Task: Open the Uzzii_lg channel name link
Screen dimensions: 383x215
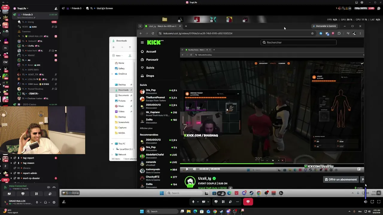Action: coord(205,179)
